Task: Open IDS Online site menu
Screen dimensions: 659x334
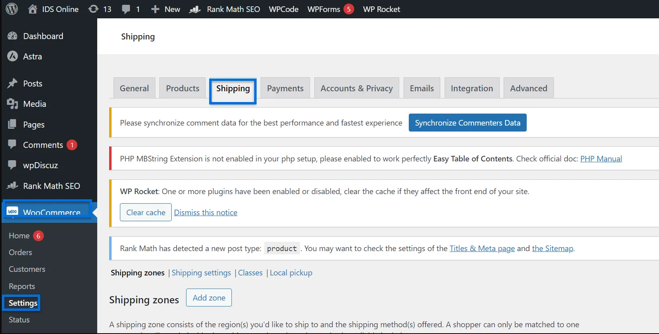Action: pyautogui.click(x=60, y=9)
